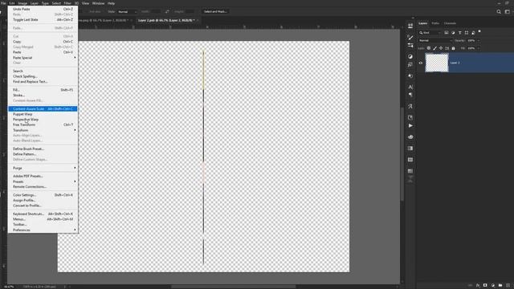The width and height of the screenshot is (514, 289).
Task: Open the Fill slider dropdown arrow
Action: [479, 48]
